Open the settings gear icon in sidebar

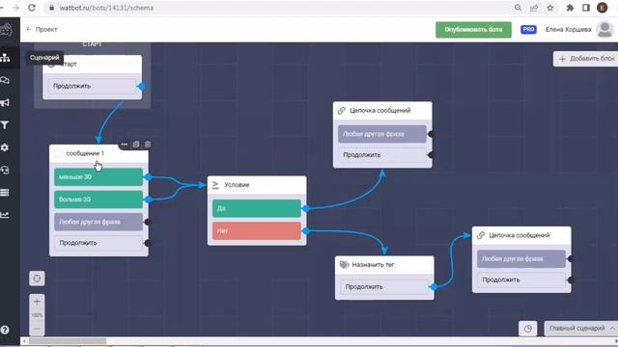(5, 147)
